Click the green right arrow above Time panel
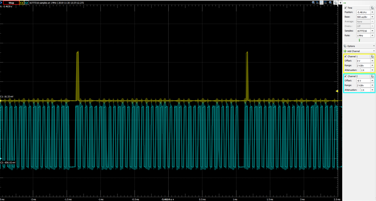Viewport: 376px width, 201px height. (345, 3)
